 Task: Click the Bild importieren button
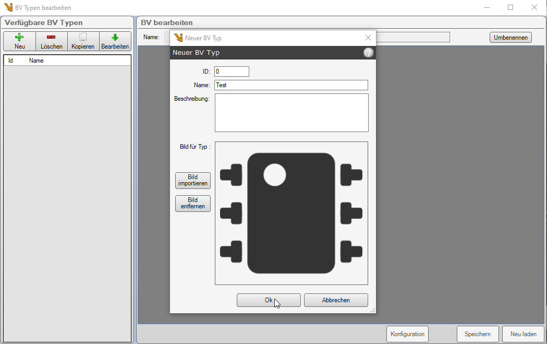point(193,180)
